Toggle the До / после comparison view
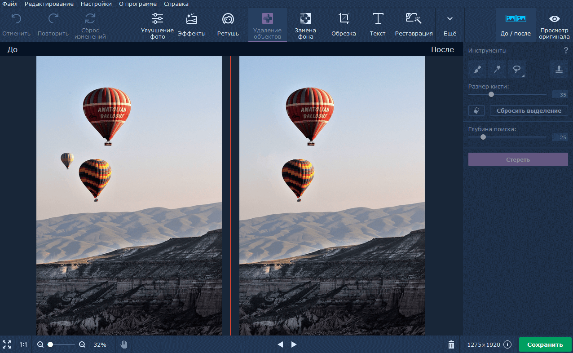The height and width of the screenshot is (353, 573). click(x=516, y=25)
